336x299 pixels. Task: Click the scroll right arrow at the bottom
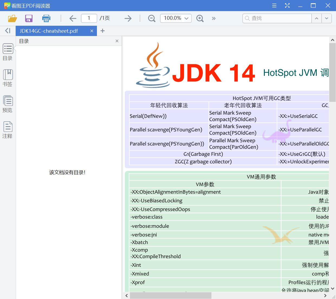(325, 295)
